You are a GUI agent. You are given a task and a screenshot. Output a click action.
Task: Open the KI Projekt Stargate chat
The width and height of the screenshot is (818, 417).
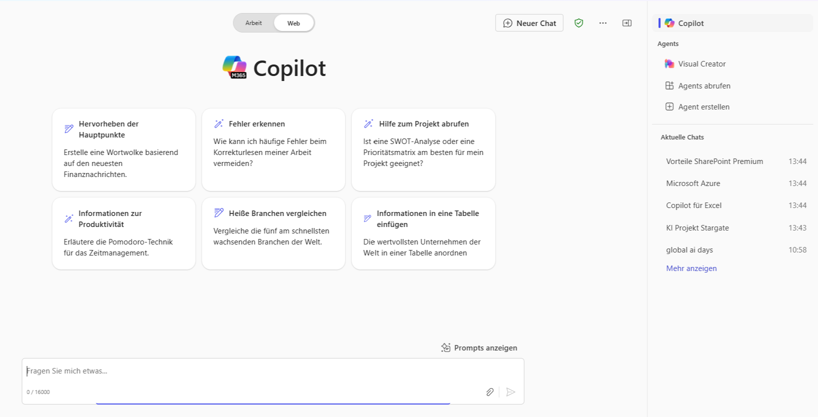(697, 228)
